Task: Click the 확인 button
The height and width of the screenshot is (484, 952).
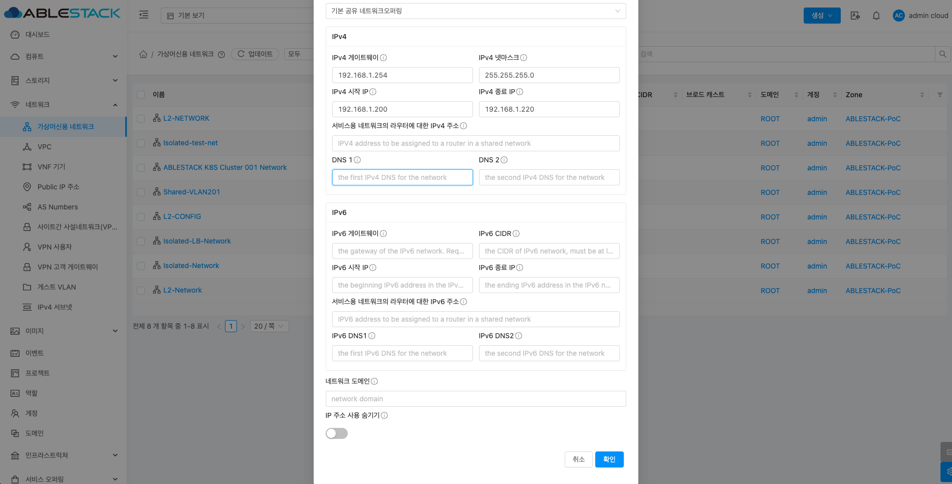Action: pos(609,459)
